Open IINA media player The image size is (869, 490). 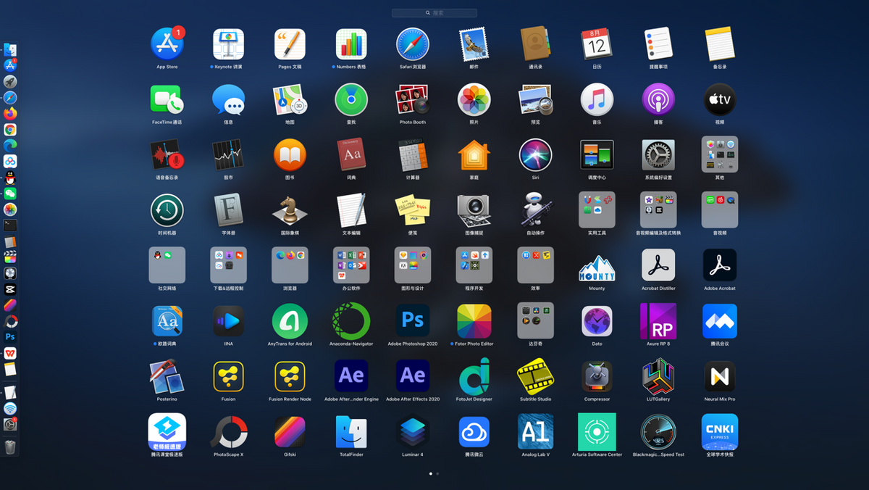[x=228, y=320]
